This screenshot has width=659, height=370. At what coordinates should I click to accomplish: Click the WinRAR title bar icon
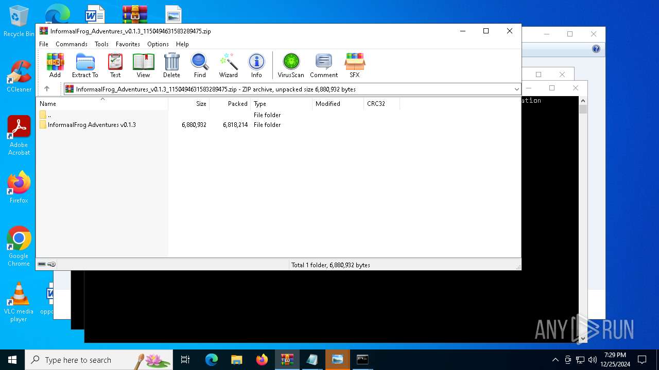coord(44,31)
